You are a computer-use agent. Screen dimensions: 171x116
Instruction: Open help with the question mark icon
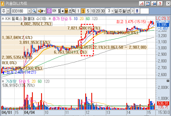pos(160,4)
